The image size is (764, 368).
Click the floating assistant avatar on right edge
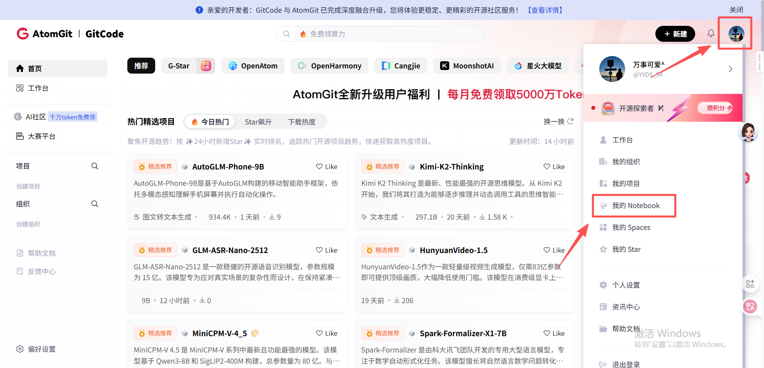click(748, 132)
